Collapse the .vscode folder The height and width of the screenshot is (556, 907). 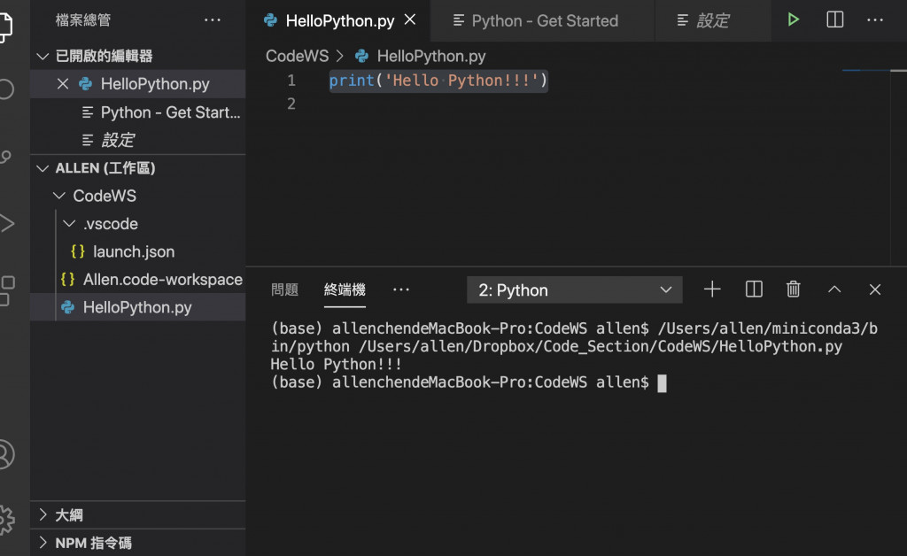pos(69,224)
